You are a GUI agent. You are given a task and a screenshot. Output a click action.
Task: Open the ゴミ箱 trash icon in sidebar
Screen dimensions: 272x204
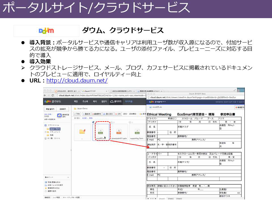click(x=46, y=139)
